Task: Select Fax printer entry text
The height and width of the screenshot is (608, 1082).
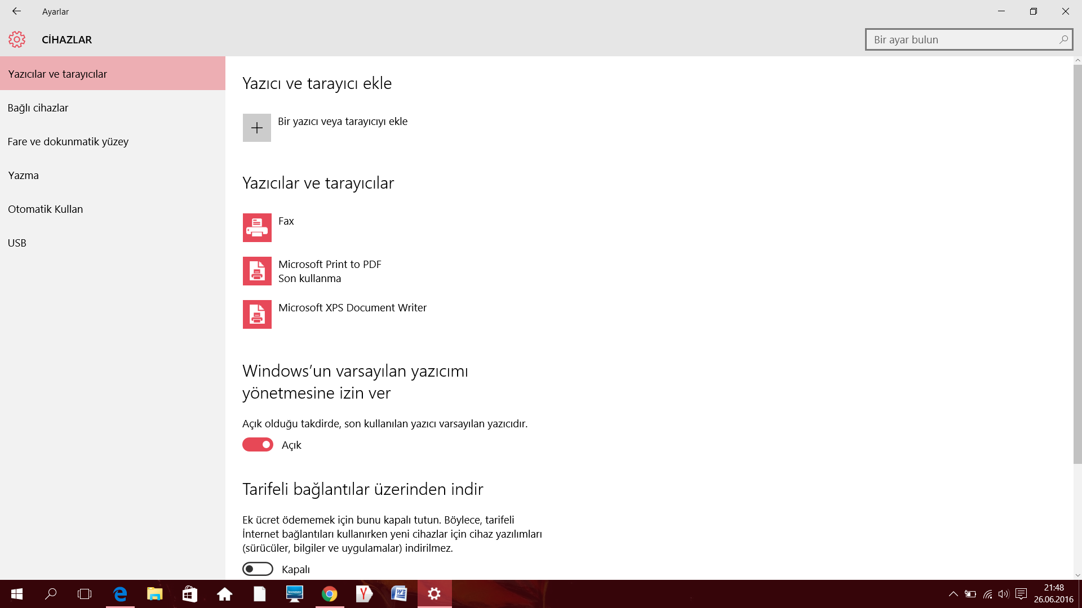Action: point(286,221)
